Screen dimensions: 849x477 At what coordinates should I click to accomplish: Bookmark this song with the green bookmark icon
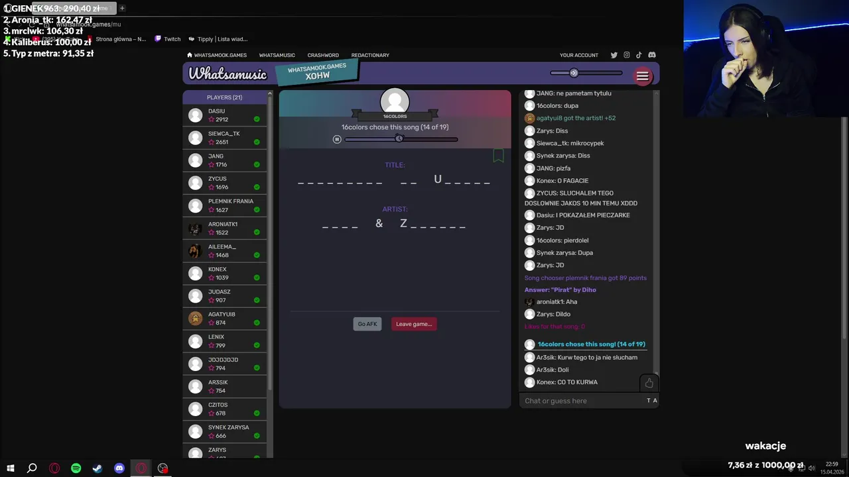(498, 156)
